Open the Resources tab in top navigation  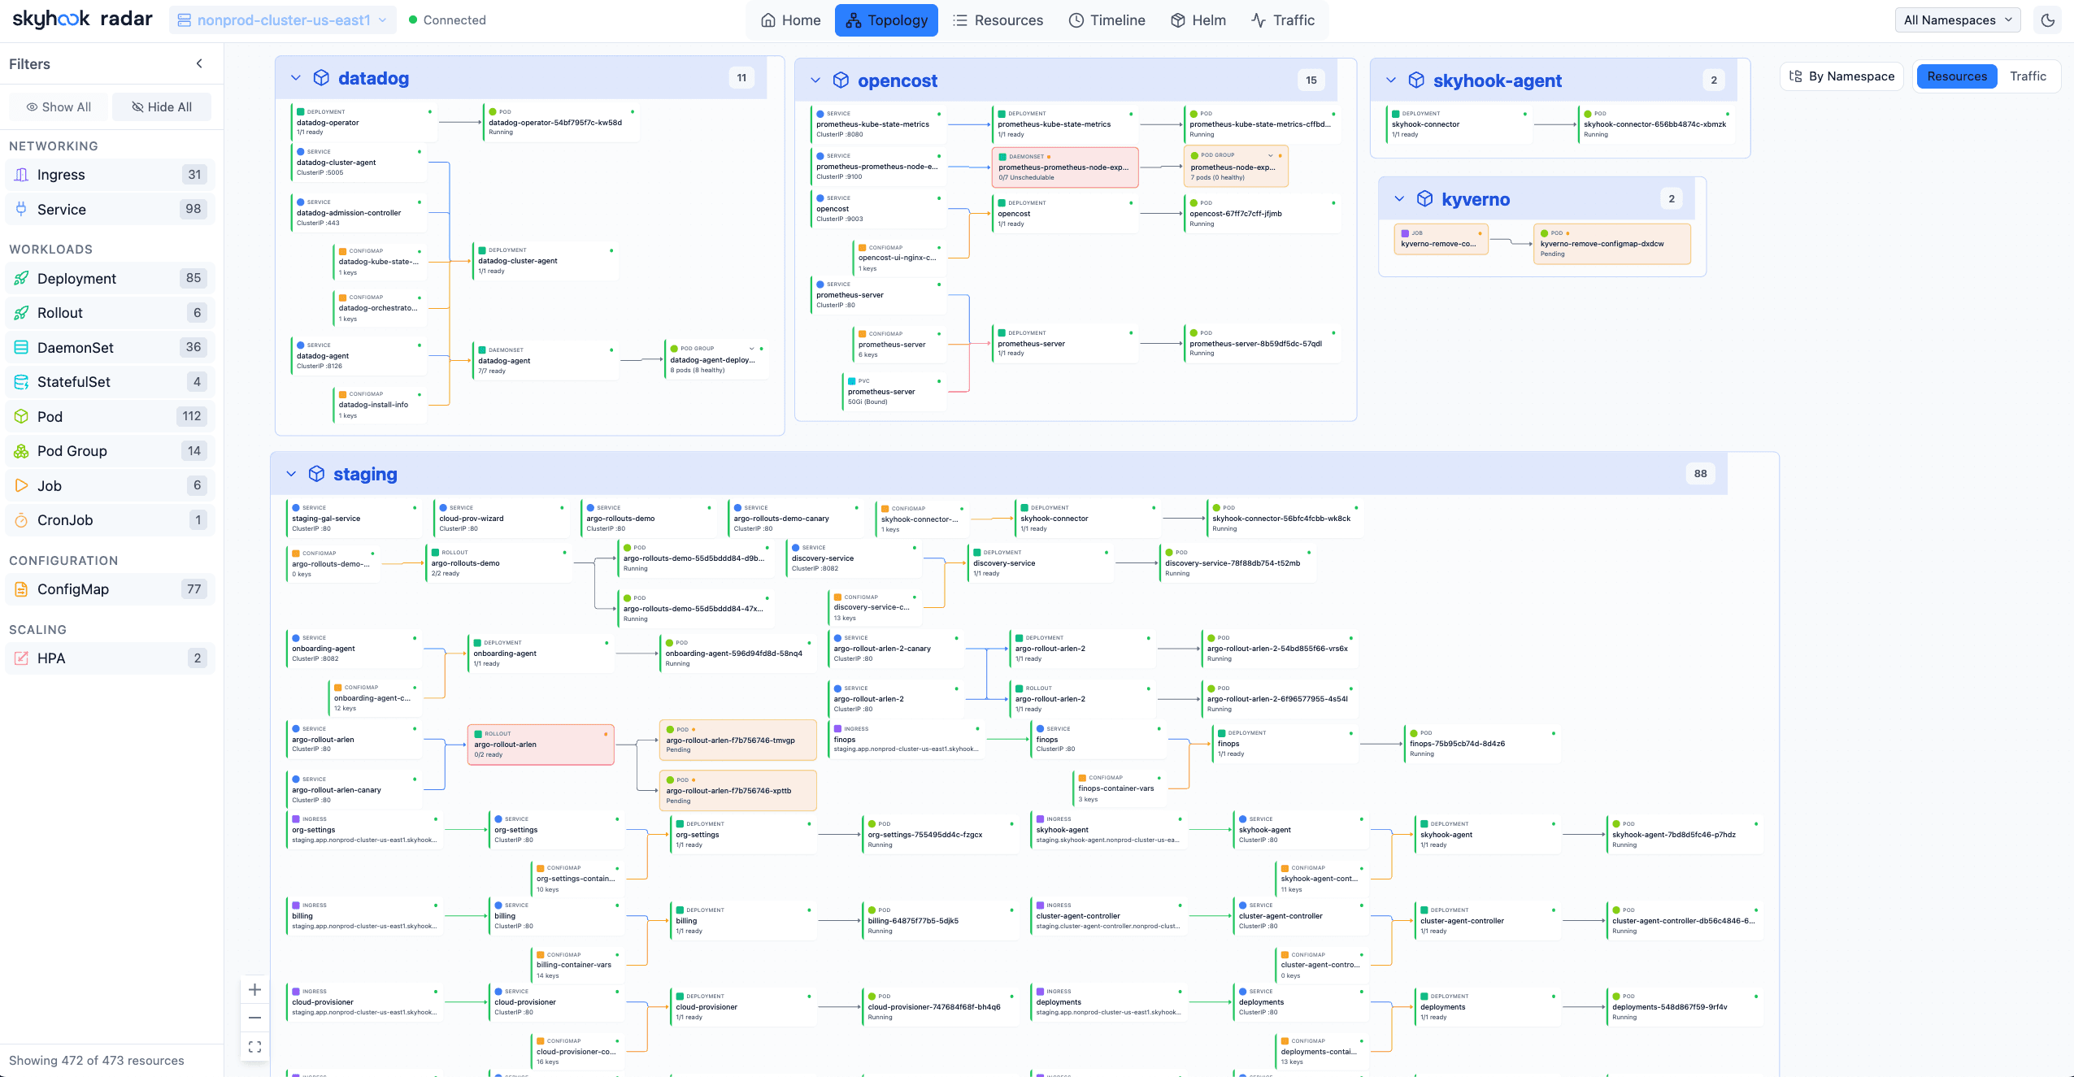(x=998, y=20)
